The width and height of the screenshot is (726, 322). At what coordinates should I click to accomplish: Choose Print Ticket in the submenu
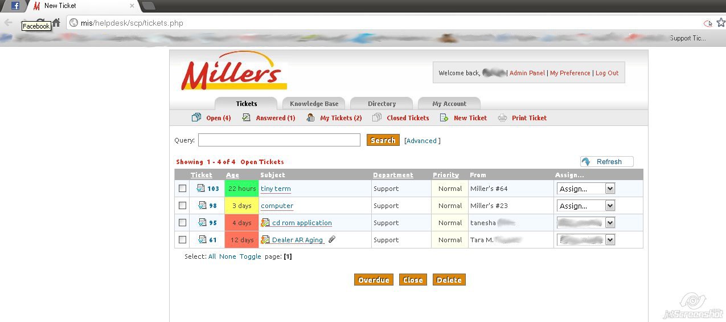(529, 118)
